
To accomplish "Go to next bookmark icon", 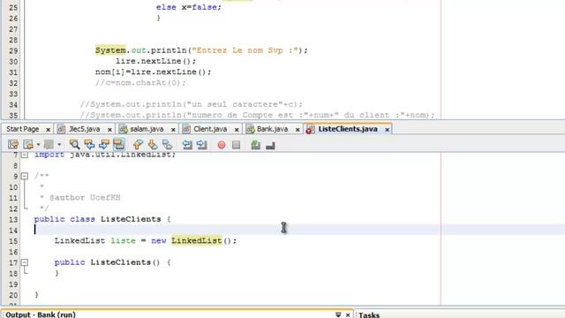I will click(x=153, y=145).
